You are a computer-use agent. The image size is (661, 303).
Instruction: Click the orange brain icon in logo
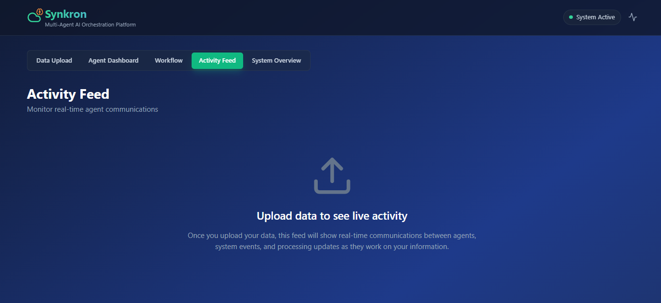click(39, 12)
